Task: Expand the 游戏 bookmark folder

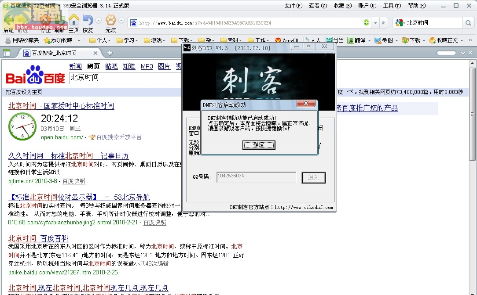Action: [x=154, y=40]
